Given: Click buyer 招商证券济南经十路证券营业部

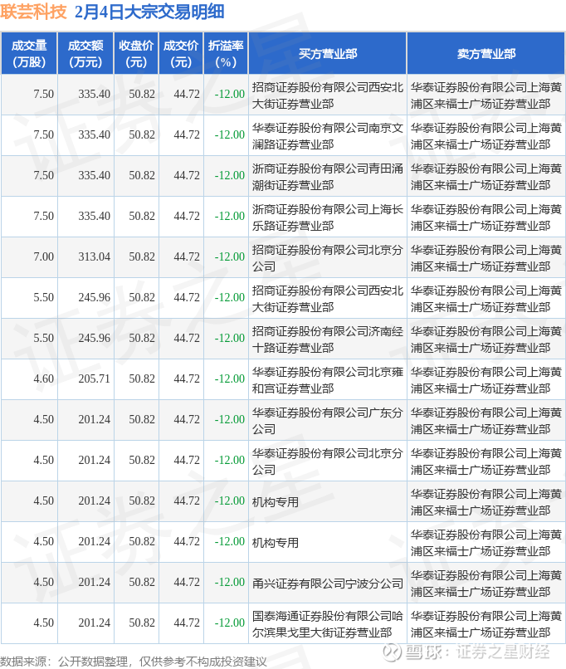Looking at the screenshot, I should click(328, 339).
